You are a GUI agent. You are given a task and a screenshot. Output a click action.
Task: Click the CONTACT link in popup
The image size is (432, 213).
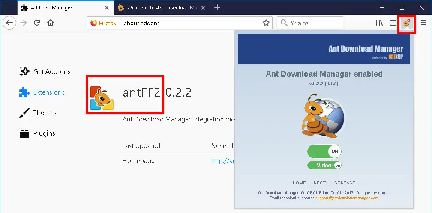(x=345, y=183)
